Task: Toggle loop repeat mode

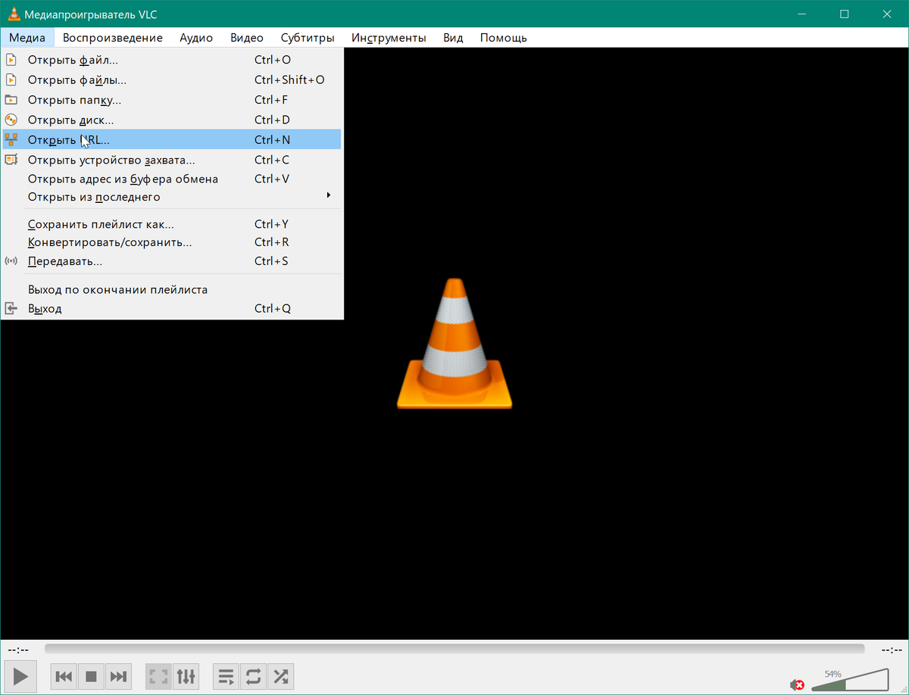Action: (253, 676)
